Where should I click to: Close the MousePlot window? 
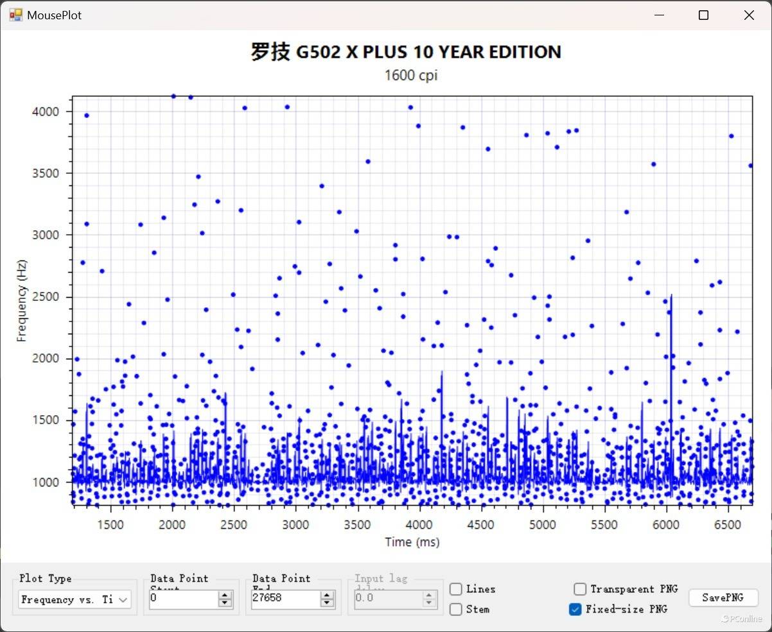click(x=749, y=15)
